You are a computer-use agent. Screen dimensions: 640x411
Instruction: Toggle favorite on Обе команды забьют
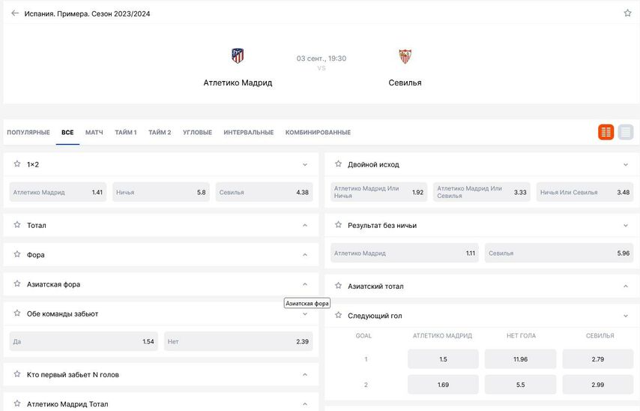(x=17, y=313)
